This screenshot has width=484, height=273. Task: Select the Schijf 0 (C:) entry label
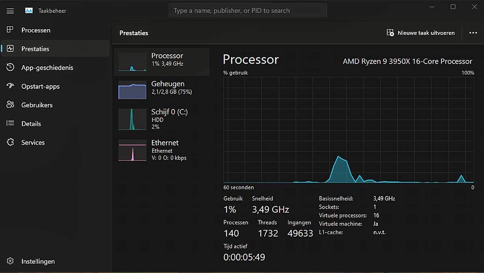(x=169, y=112)
